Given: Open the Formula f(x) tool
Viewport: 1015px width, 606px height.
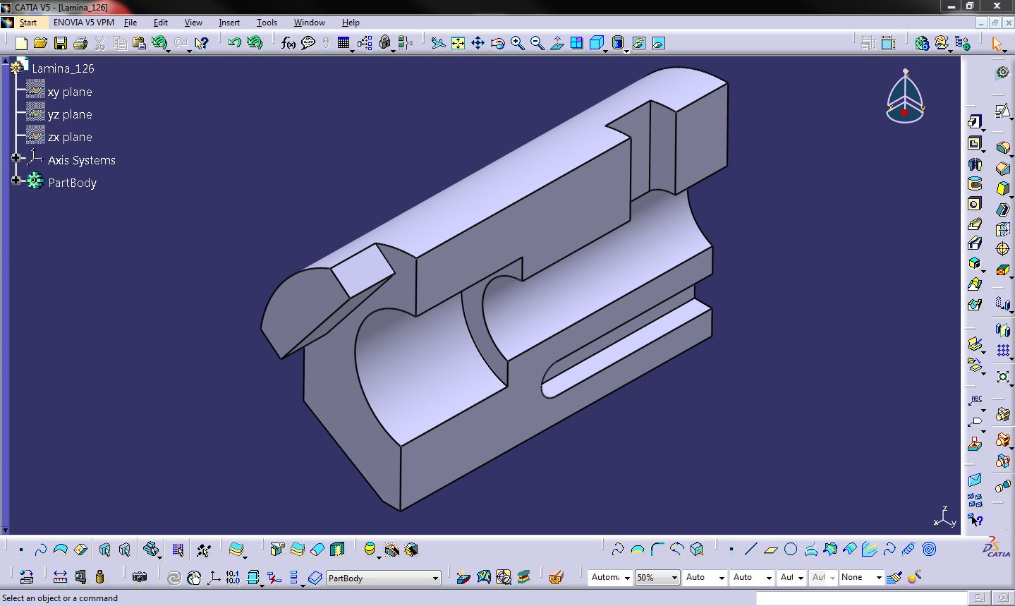Looking at the screenshot, I should 288,43.
